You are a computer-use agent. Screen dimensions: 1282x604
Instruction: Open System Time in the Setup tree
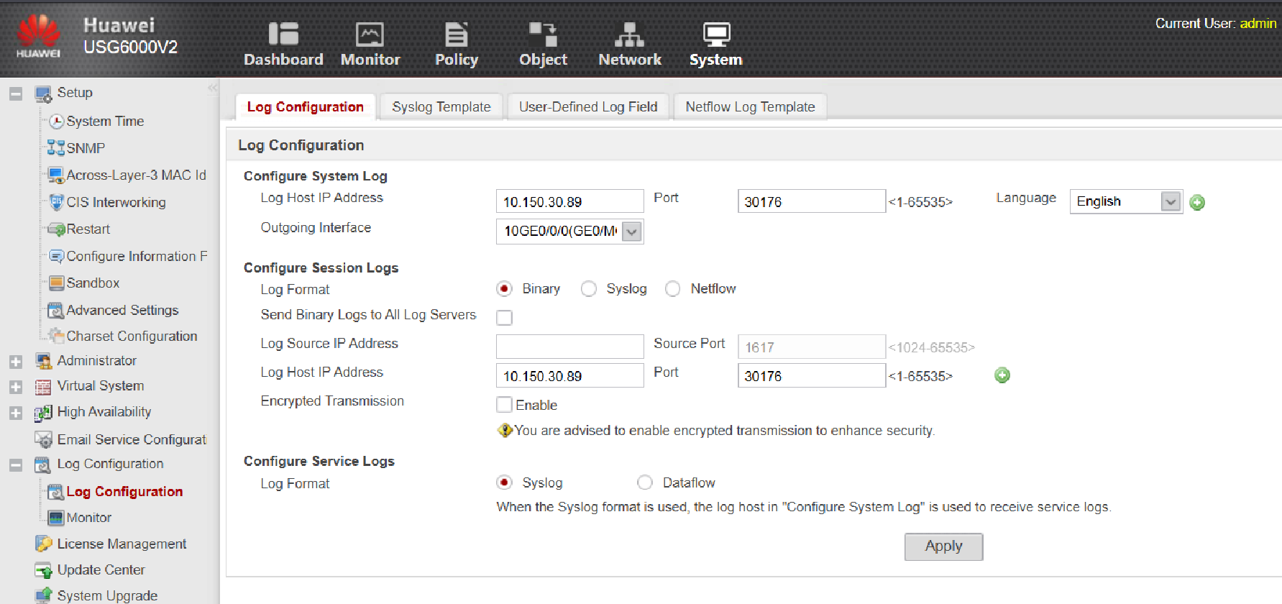click(x=105, y=122)
